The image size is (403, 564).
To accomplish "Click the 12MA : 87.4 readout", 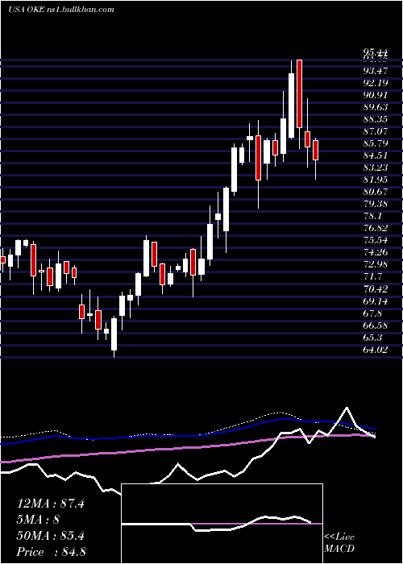I will coord(51,504).
